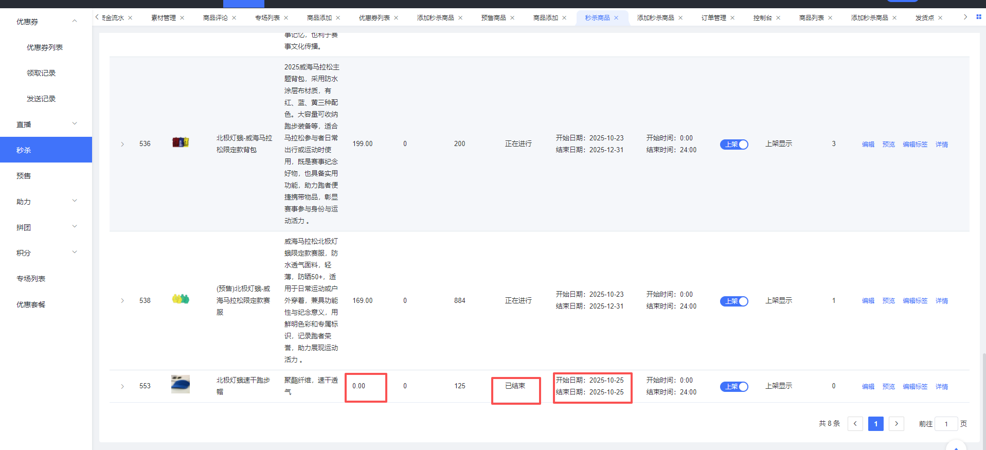Open 预售 in the sidebar
This screenshot has height=450, width=986.
(24, 176)
